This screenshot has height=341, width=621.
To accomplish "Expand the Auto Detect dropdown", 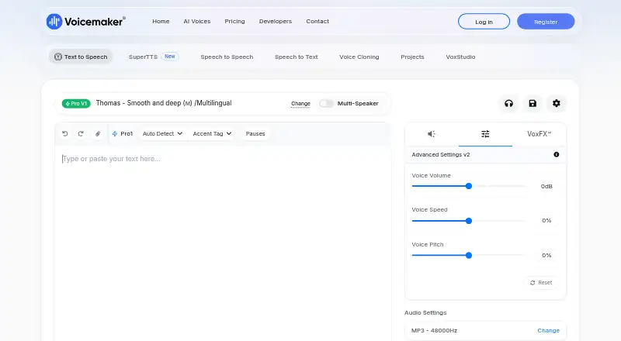I will [x=162, y=134].
